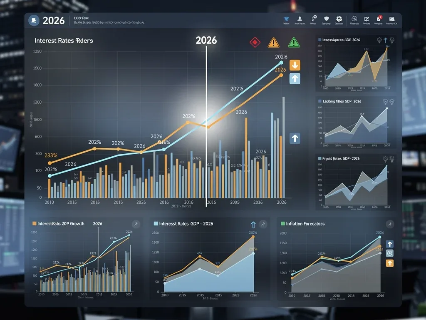The image size is (426, 320).
Task: Open the settings gear in the top toolbar
Action: [x=339, y=19]
